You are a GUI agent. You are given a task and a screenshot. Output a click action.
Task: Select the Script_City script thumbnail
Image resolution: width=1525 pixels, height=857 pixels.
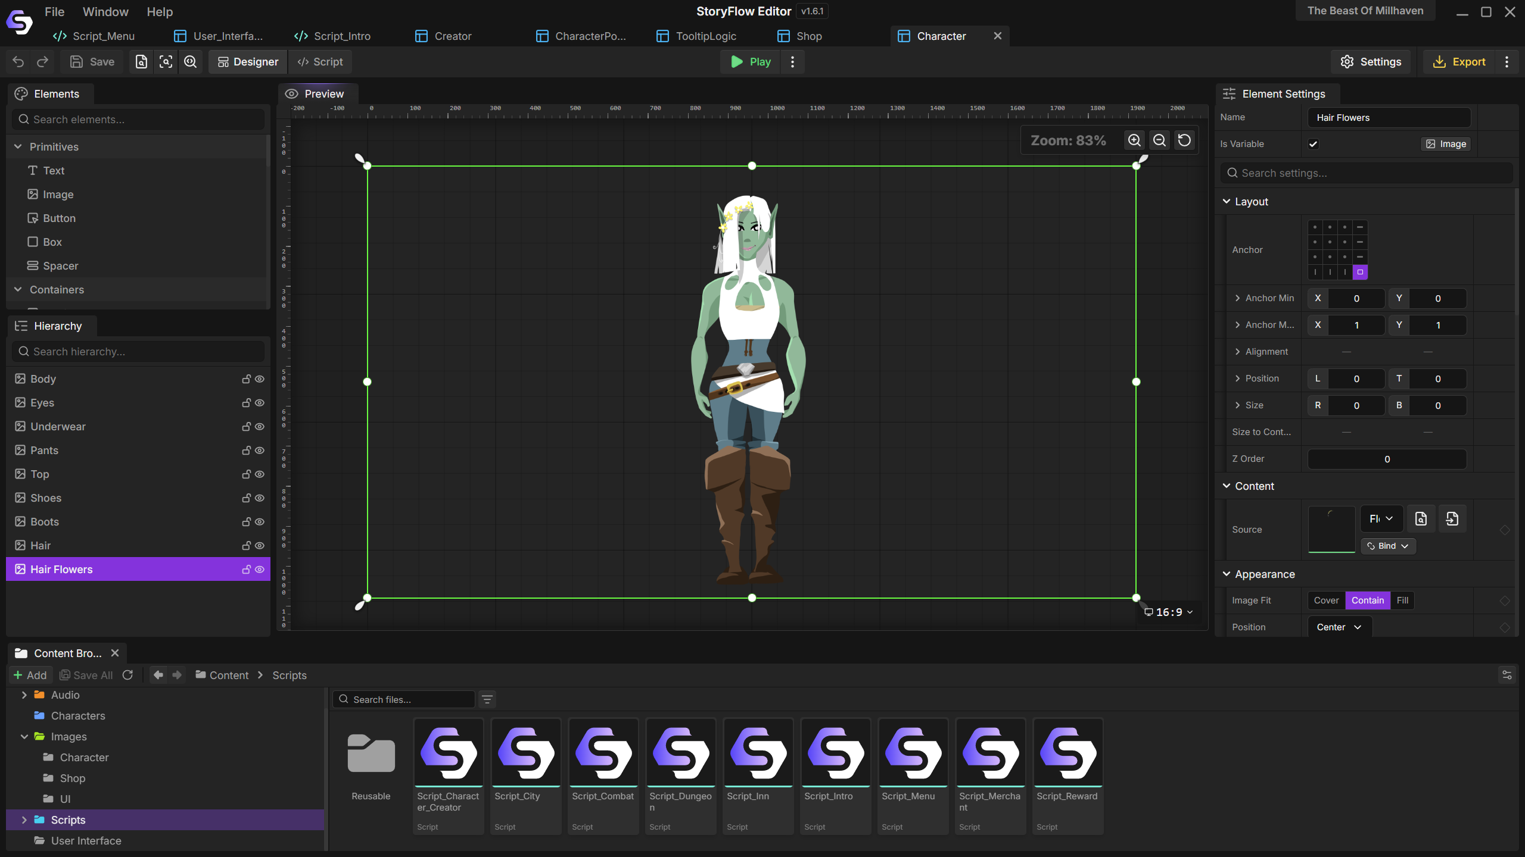coord(526,753)
